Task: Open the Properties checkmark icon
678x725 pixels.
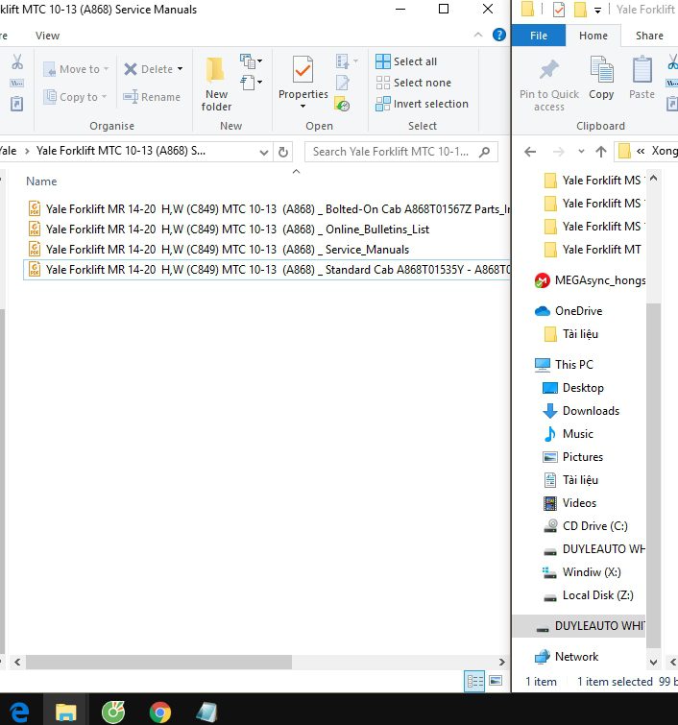Action: (x=303, y=69)
